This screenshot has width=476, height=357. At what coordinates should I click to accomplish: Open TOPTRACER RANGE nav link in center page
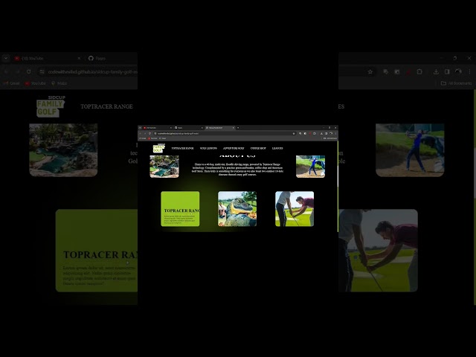click(182, 149)
